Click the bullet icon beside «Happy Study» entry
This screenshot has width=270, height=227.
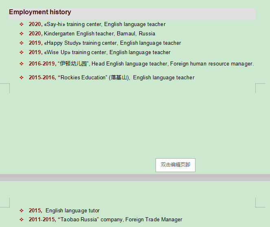point(22,43)
